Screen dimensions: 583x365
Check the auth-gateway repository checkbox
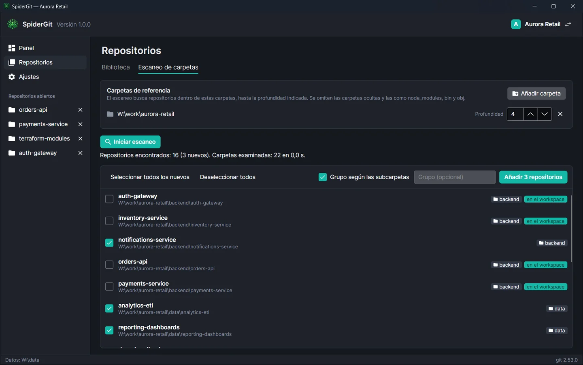(x=109, y=199)
